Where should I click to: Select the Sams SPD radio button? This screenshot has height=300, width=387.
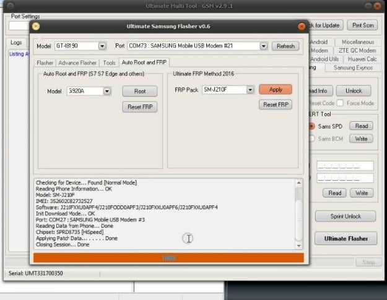(311, 126)
